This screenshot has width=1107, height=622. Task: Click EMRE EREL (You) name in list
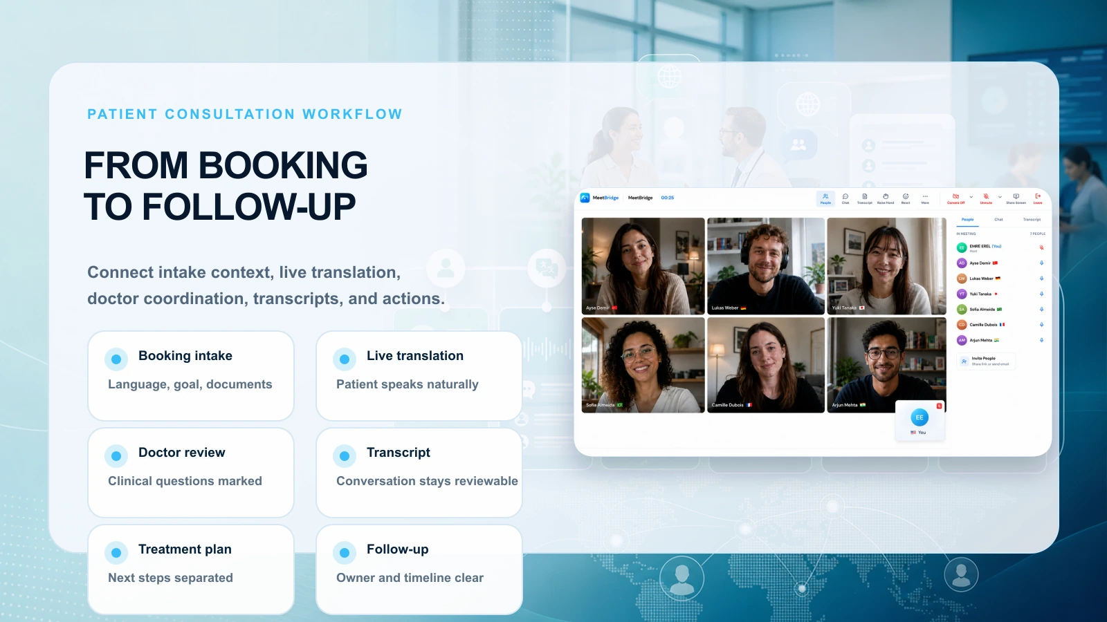[x=985, y=246]
